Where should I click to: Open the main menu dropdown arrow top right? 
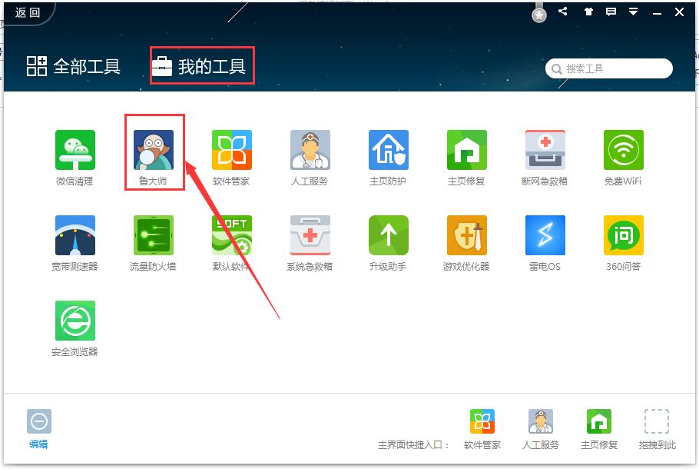(633, 12)
